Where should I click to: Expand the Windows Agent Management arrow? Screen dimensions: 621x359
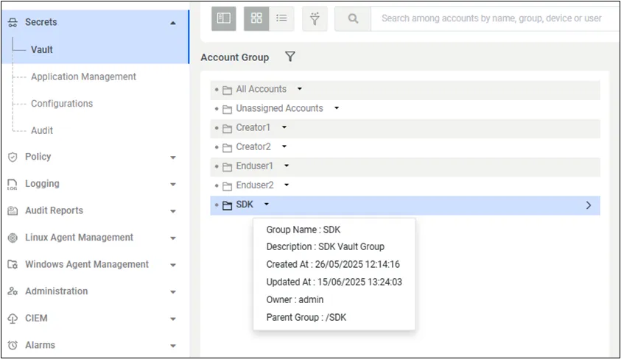coord(173,265)
